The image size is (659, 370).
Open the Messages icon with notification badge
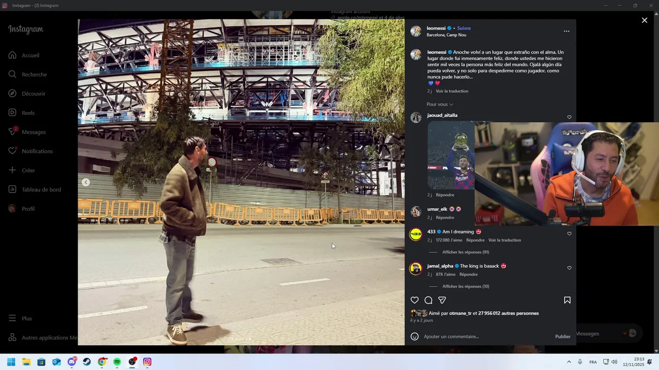[12, 132]
